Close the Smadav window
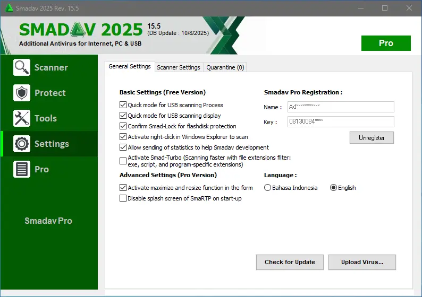422x297 pixels. tap(409, 8)
